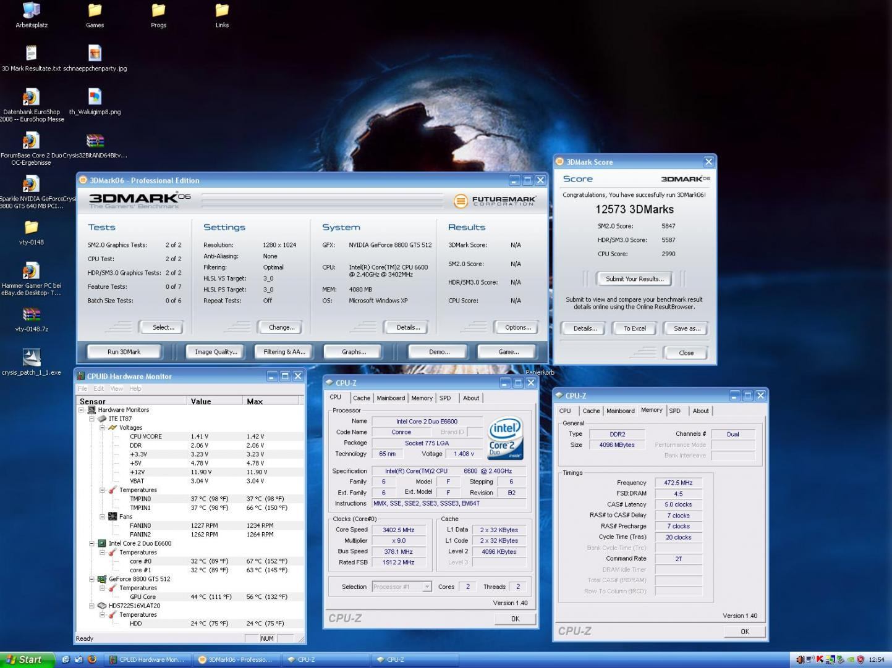Open Help menu in Hardware Monitor
Screen dimensions: 892x668
pyautogui.click(x=135, y=389)
